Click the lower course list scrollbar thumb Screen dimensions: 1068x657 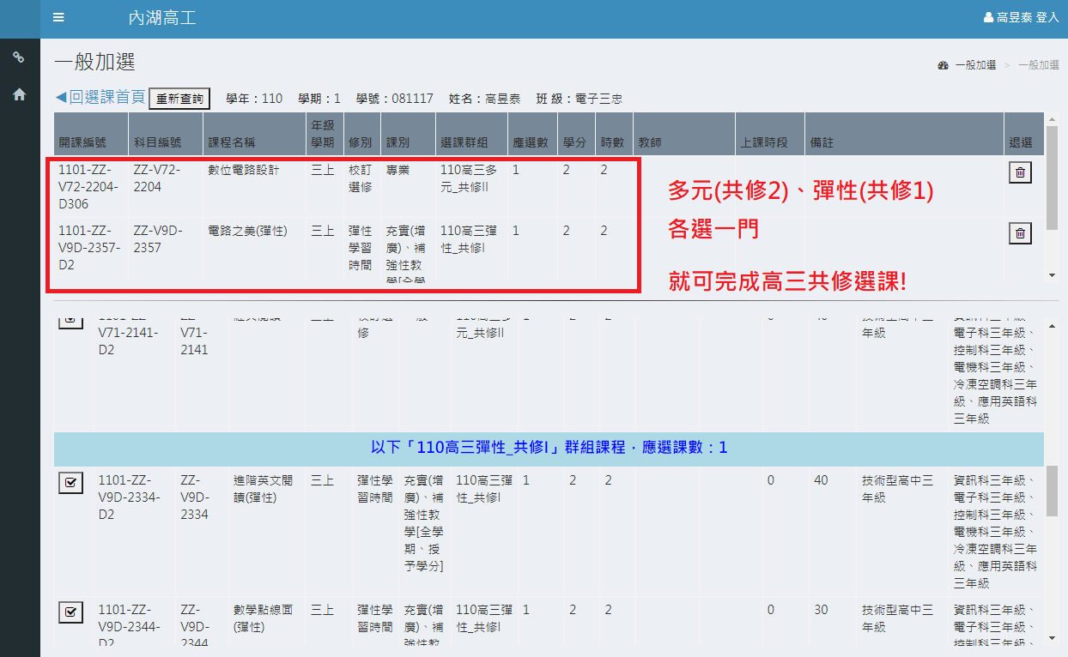pyautogui.click(x=1053, y=491)
